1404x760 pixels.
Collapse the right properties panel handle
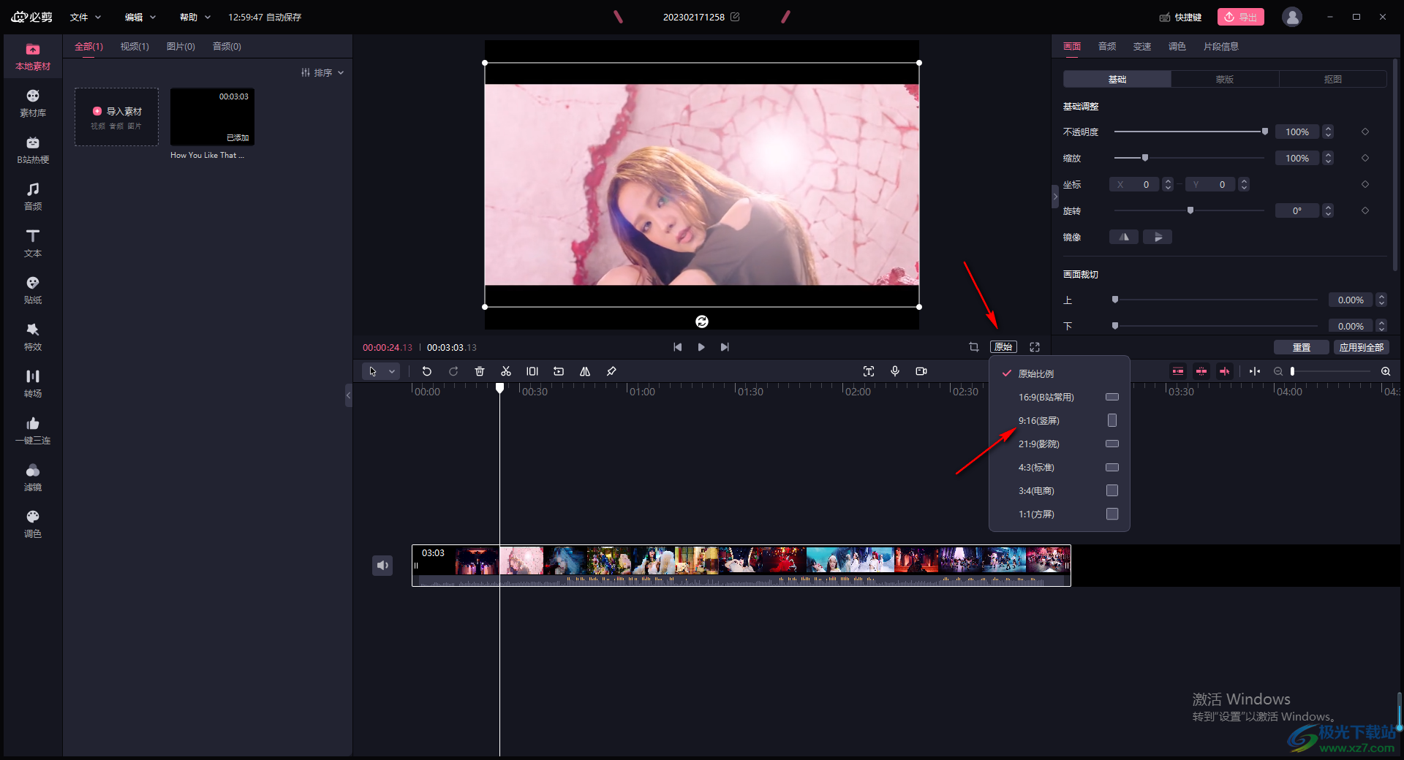click(x=1055, y=196)
